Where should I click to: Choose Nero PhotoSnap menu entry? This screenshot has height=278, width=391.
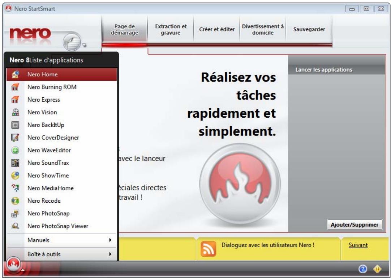click(x=61, y=213)
